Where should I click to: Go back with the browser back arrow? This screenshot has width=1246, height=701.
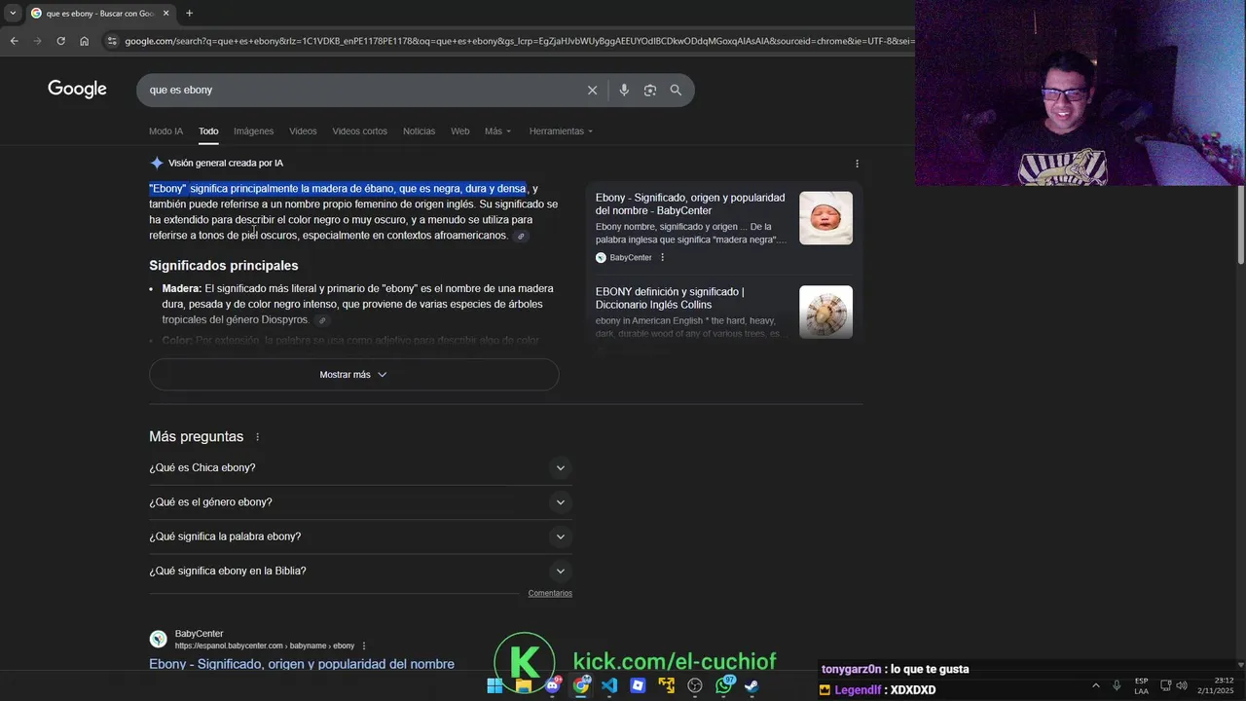pos(14,41)
